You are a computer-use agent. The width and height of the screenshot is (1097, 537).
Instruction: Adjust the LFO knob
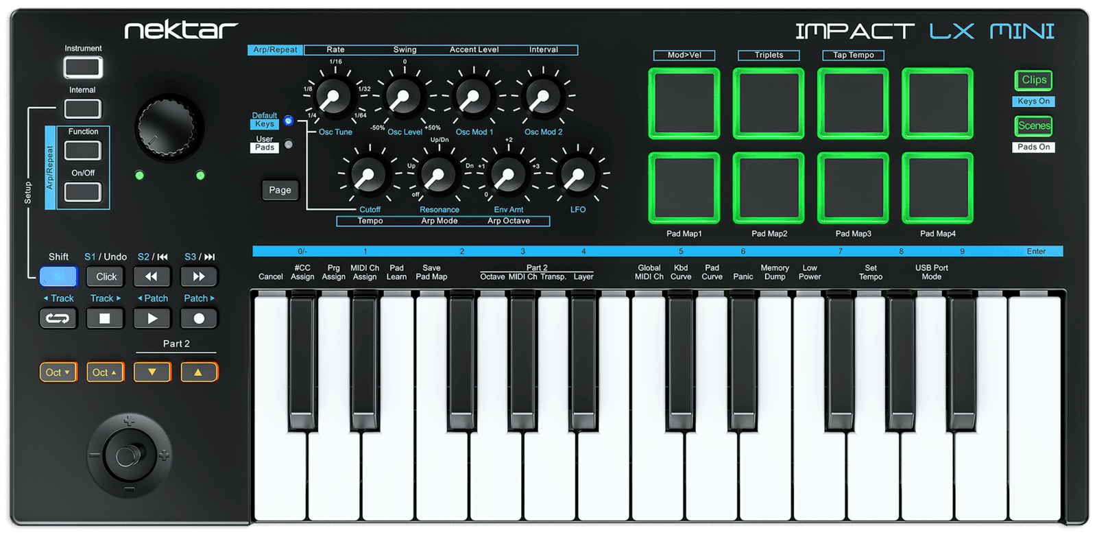click(x=578, y=174)
